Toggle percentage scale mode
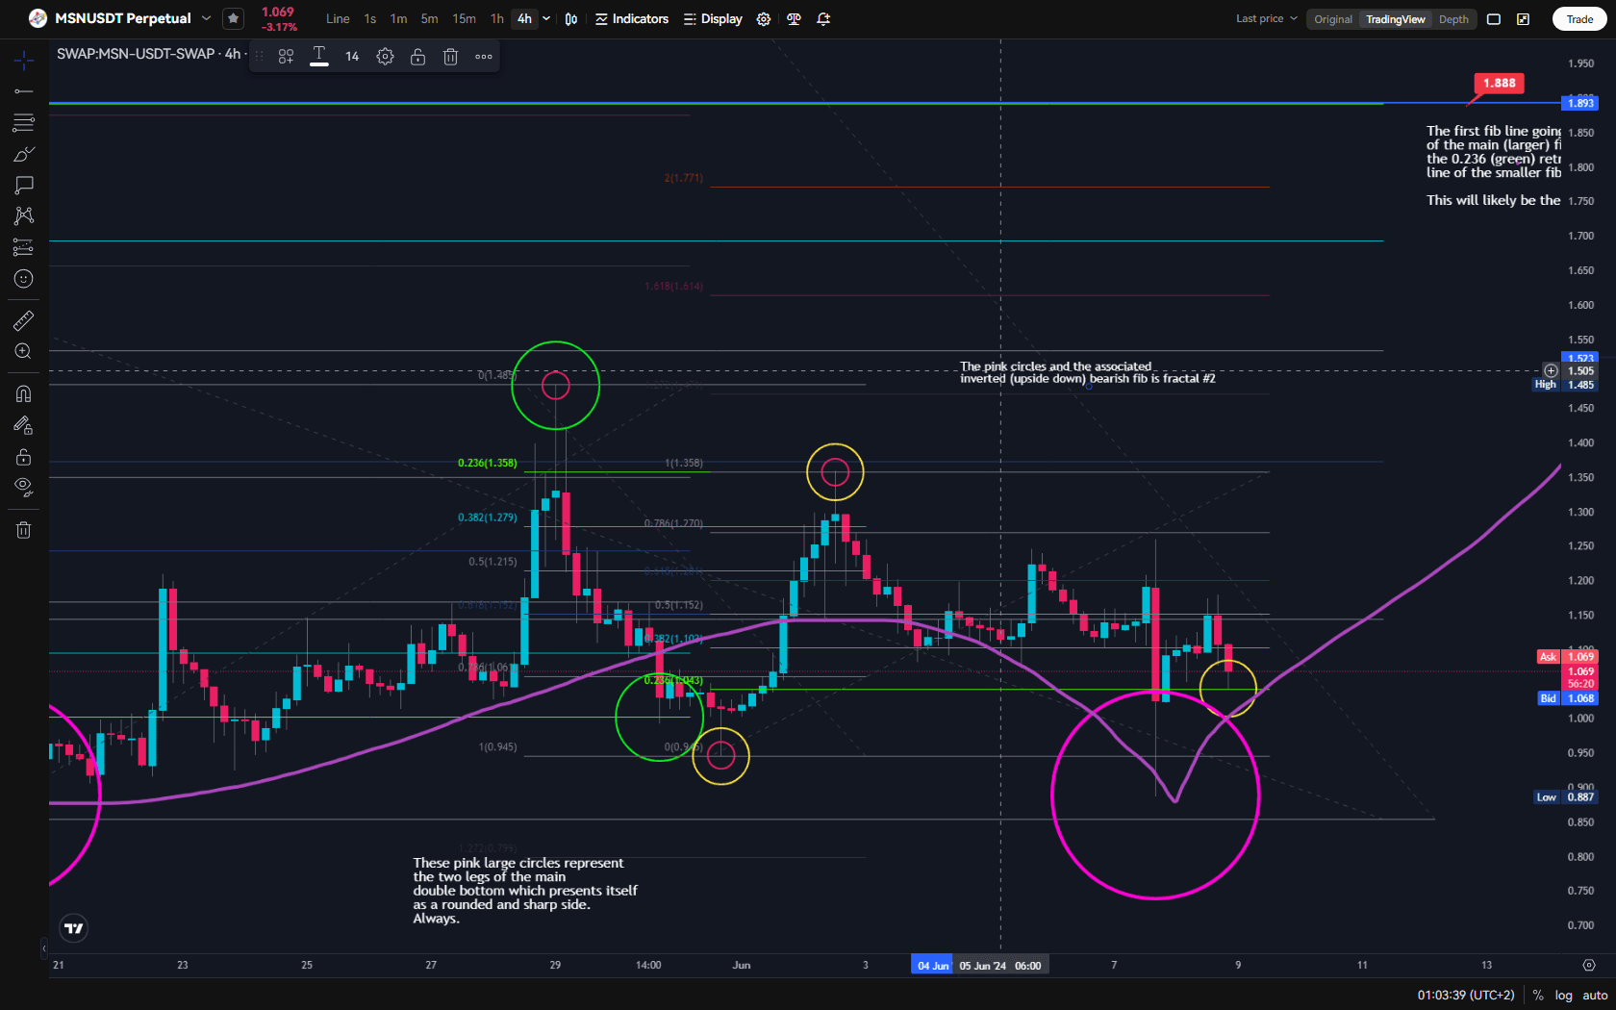 [1538, 996]
